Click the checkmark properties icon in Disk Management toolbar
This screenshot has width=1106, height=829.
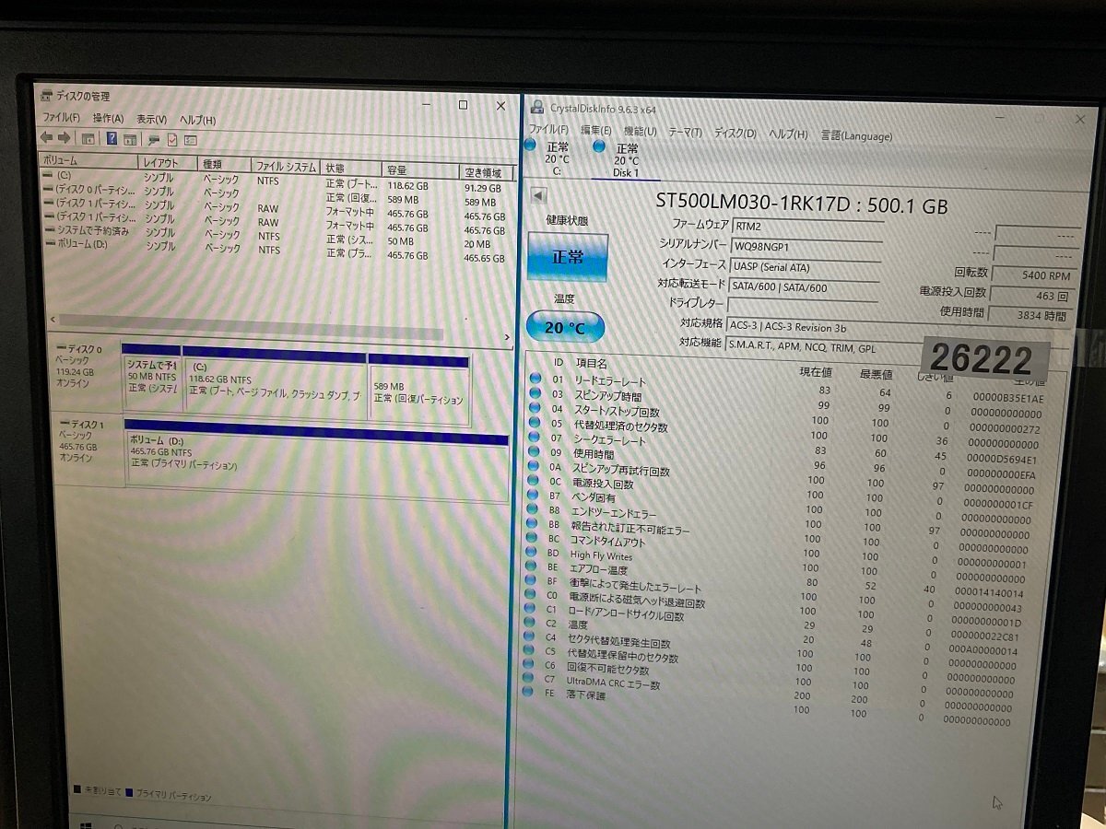pyautogui.click(x=172, y=140)
